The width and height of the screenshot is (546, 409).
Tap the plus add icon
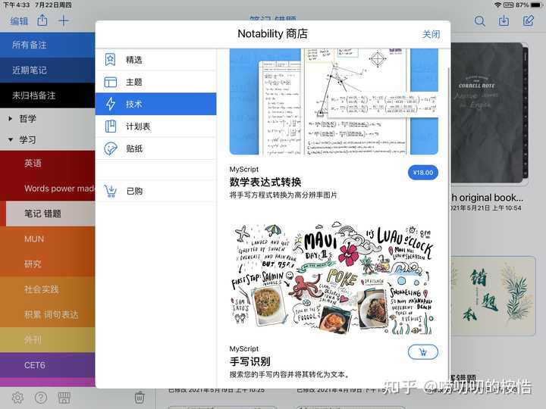coord(64,21)
